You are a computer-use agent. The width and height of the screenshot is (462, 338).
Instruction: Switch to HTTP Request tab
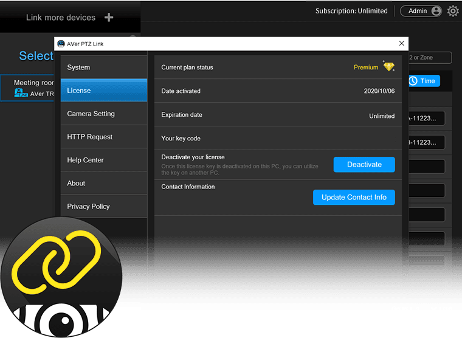[x=104, y=137]
